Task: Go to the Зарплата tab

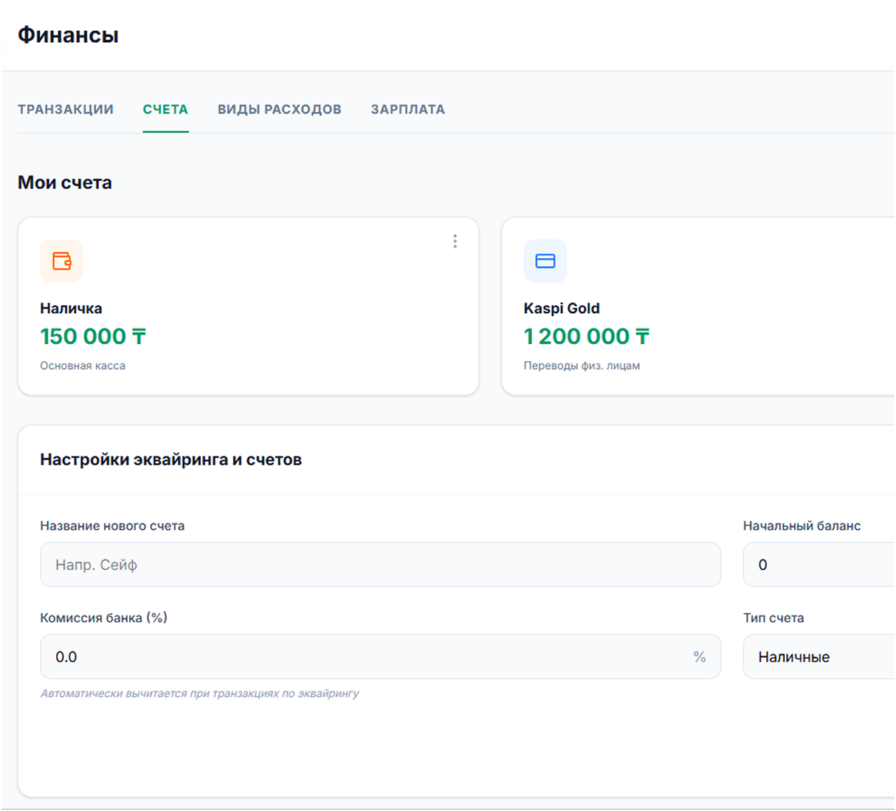Action: [408, 109]
